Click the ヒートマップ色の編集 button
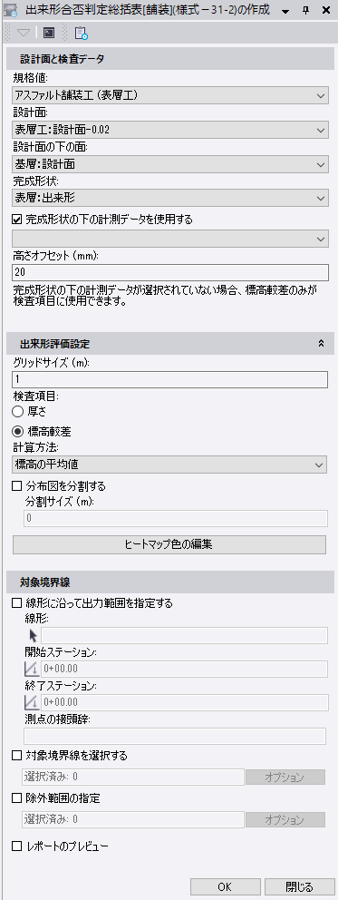Image resolution: width=338 pixels, height=900 pixels. click(x=169, y=544)
